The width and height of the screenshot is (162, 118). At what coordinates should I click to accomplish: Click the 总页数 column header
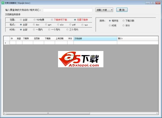38,39
